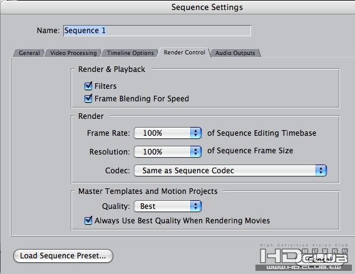Click the Load Sequence Preset button

(x=63, y=256)
